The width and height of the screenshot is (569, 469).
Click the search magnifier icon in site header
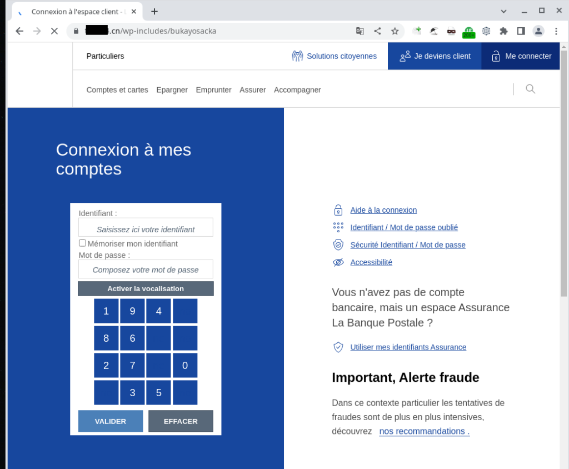[x=530, y=89]
